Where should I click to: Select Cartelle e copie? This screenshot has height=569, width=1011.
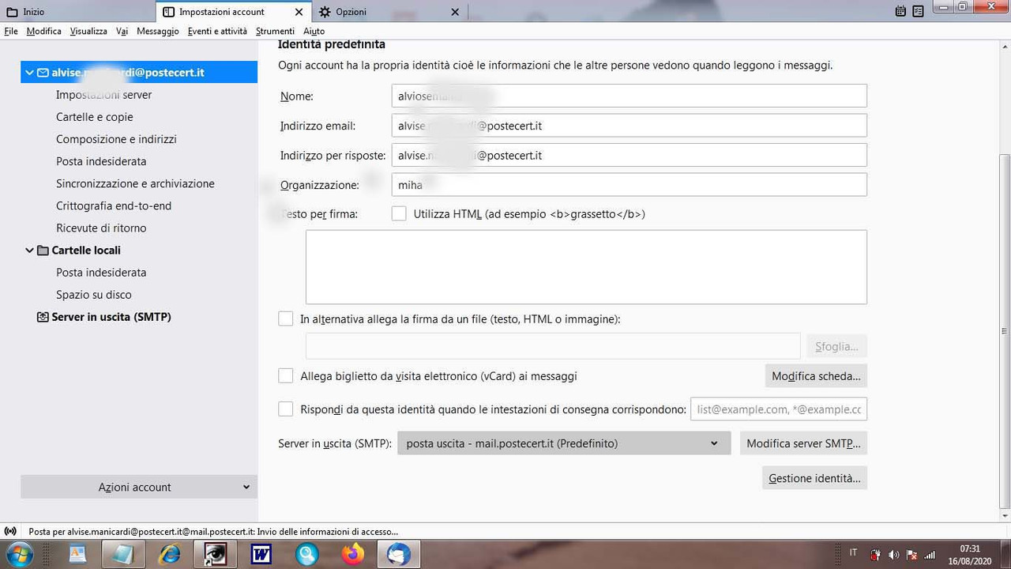94,117
